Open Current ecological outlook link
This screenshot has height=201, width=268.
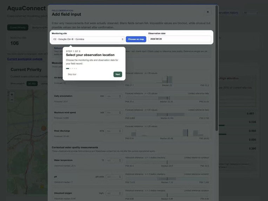click(x=25, y=59)
